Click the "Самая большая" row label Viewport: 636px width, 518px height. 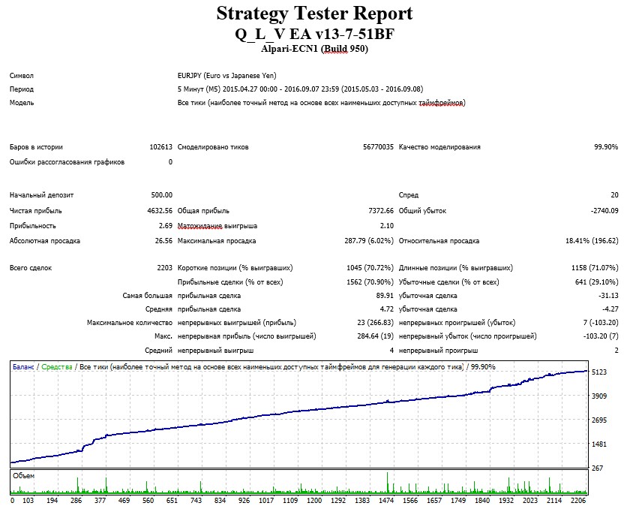(147, 296)
